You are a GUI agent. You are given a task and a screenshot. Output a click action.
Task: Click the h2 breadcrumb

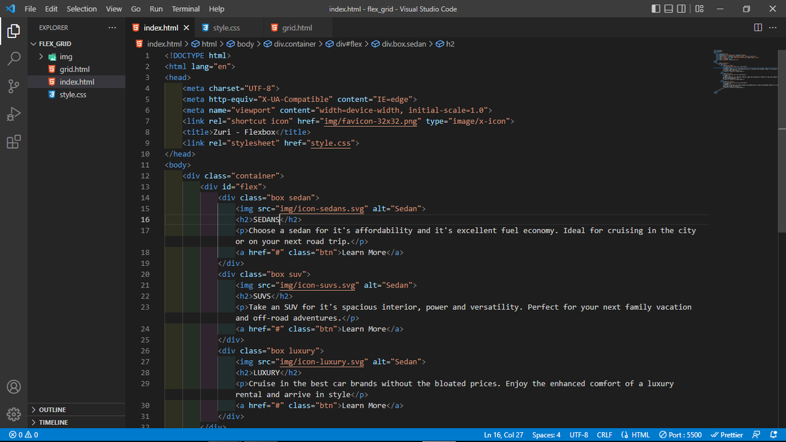tap(445, 44)
